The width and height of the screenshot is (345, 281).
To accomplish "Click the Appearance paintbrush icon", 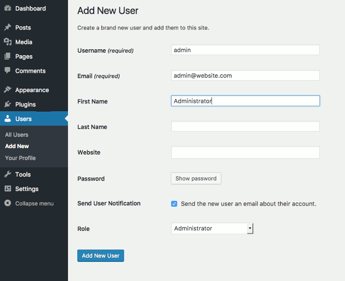I will [7, 90].
